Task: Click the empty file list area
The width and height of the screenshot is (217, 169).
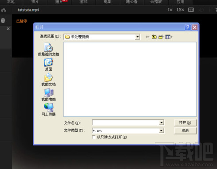Action: (x=130, y=79)
